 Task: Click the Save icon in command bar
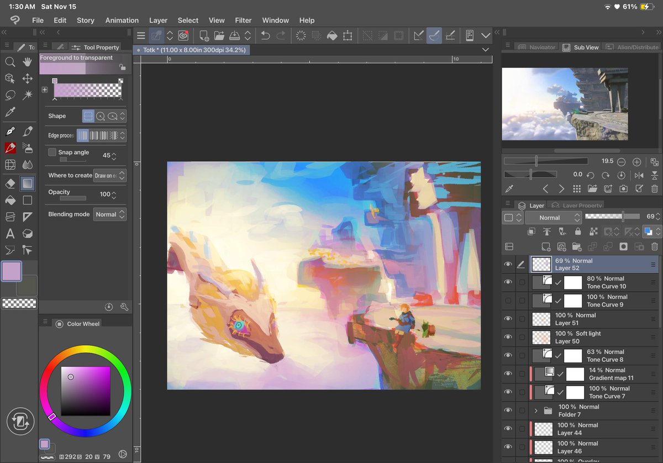coord(234,35)
